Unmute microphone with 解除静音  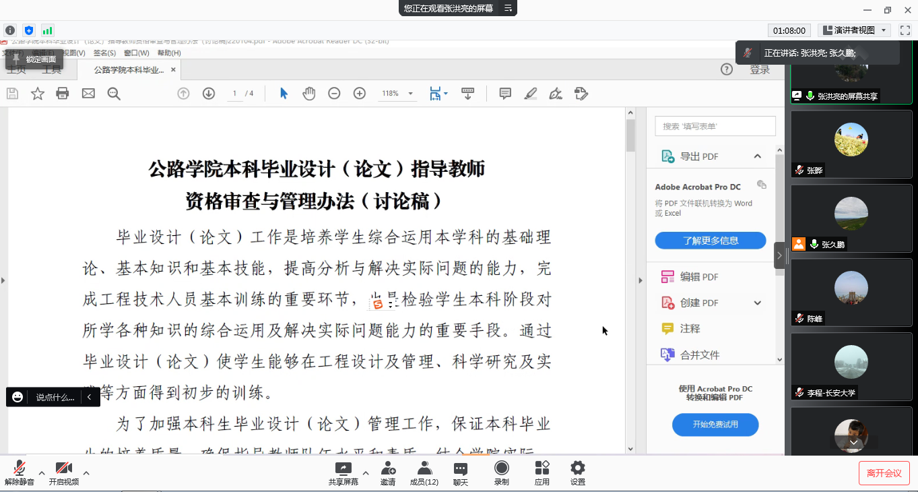(x=20, y=472)
